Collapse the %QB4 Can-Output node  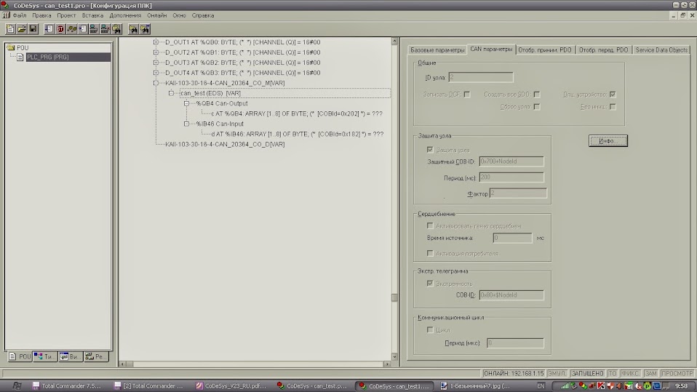point(187,103)
